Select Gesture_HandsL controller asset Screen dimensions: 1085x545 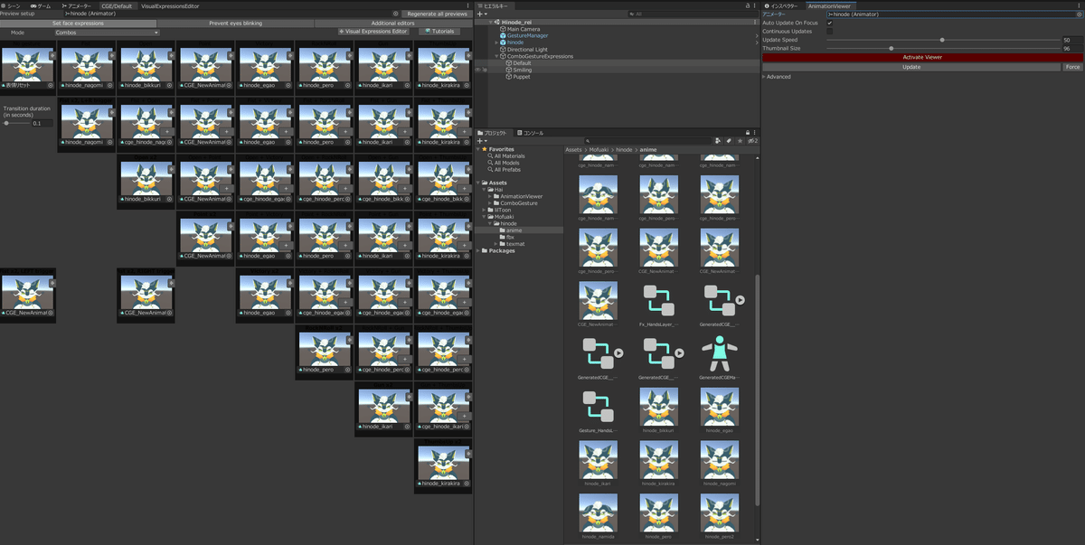point(598,411)
